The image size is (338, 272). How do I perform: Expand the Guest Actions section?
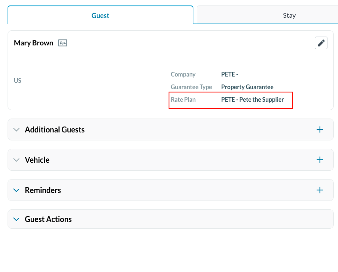coord(16,219)
